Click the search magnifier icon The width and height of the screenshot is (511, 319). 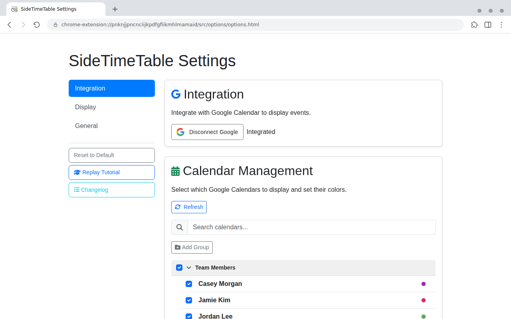[180, 227]
